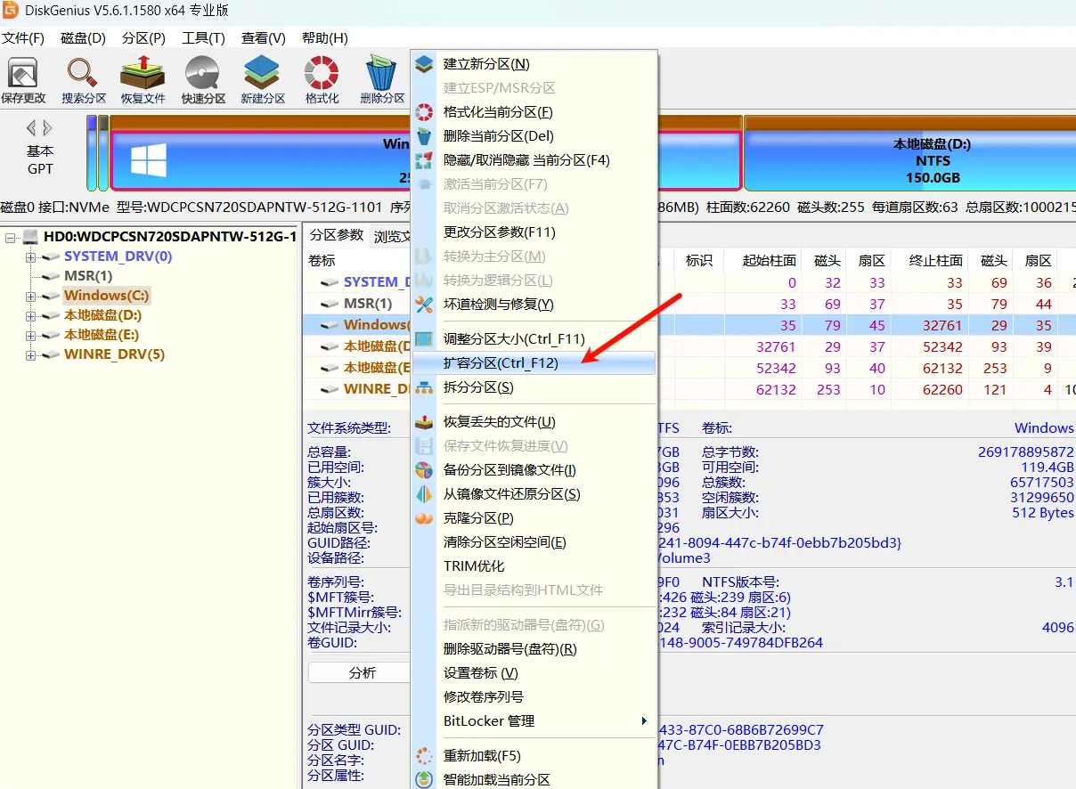Click the 删除当前分区 trash icon in menu
This screenshot has width=1076, height=789.
(425, 136)
